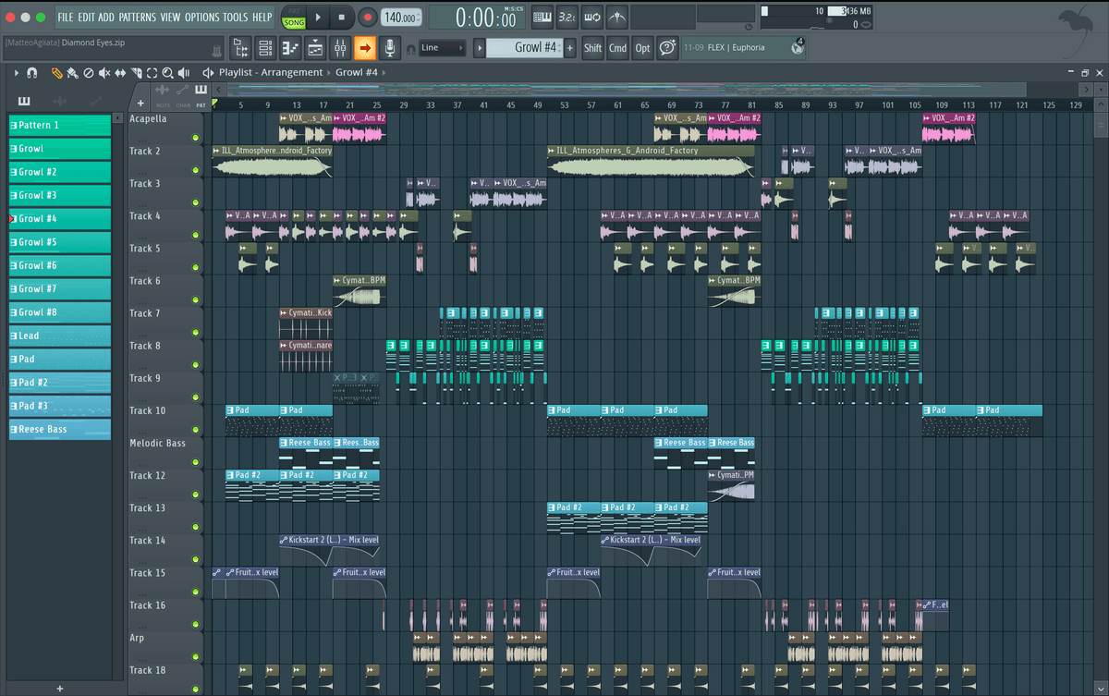Screen dimensions: 1109x696
Task: Open playlist options arrow left of magnet
Action: pos(17,72)
